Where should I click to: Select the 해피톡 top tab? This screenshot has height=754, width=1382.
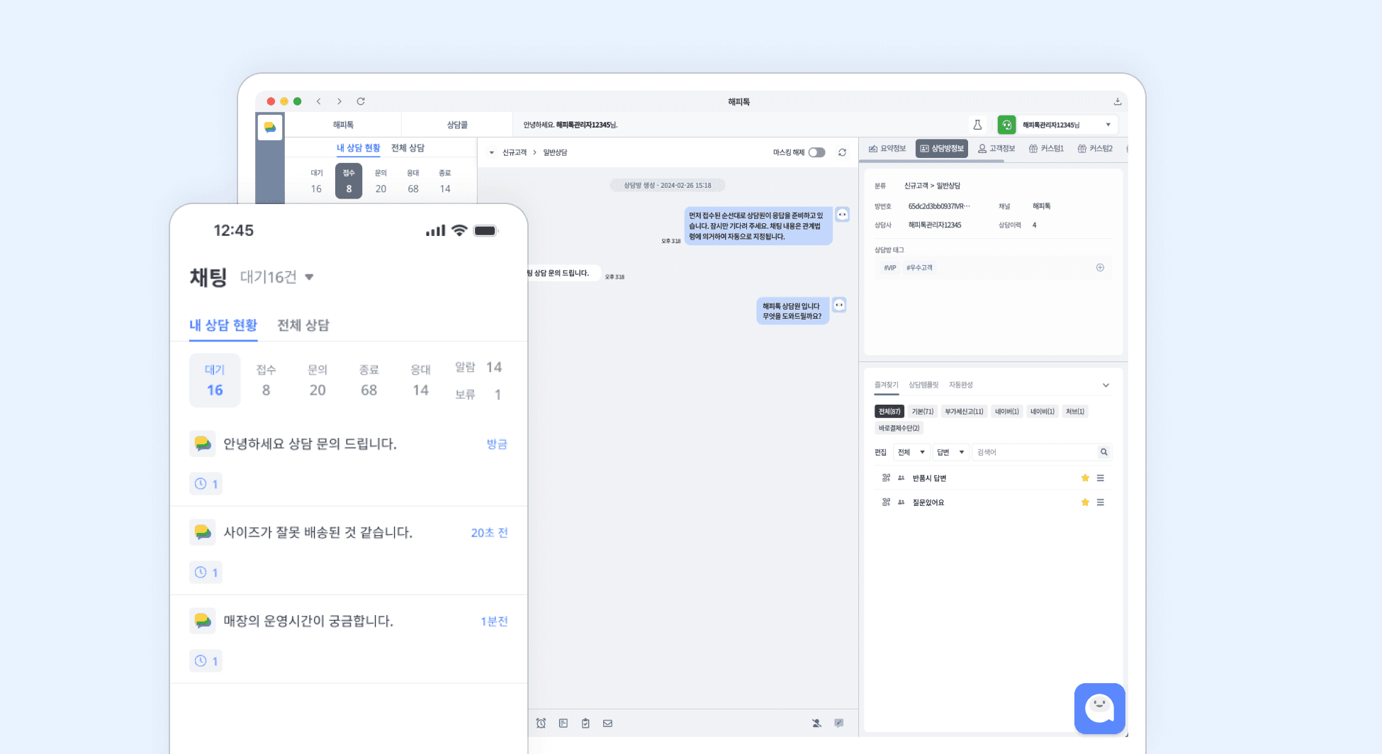[x=343, y=125]
